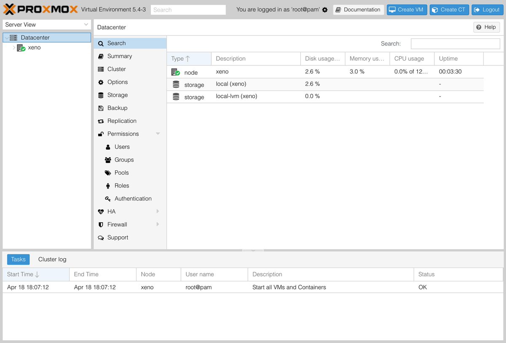
Task: Click the gear icon next to root@pam
Action: 325,10
